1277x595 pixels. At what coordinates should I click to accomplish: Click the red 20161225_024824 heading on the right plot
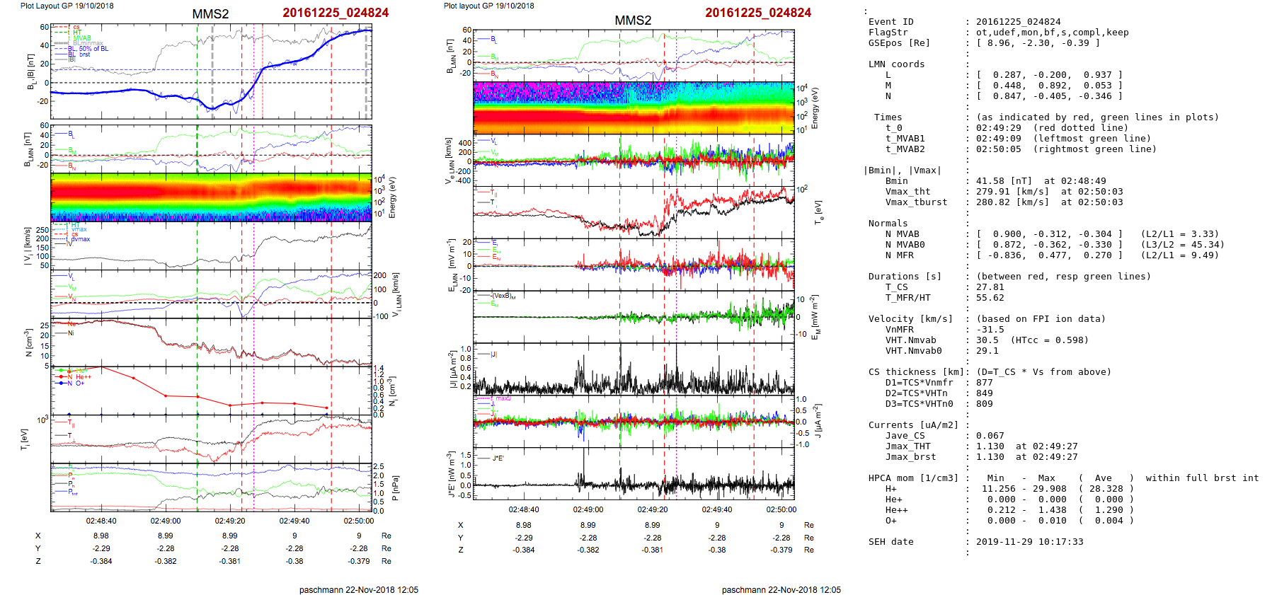point(757,13)
